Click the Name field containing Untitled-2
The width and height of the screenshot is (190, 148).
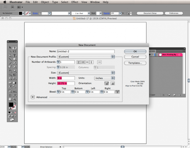point(86,52)
